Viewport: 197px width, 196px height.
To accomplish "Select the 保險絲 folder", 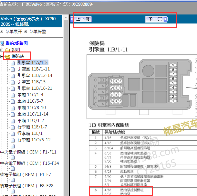I will (18, 56).
